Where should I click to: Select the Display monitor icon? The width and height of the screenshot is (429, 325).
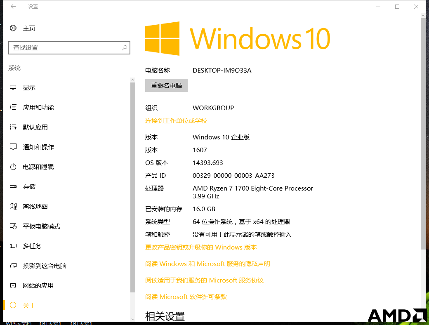pyautogui.click(x=13, y=87)
